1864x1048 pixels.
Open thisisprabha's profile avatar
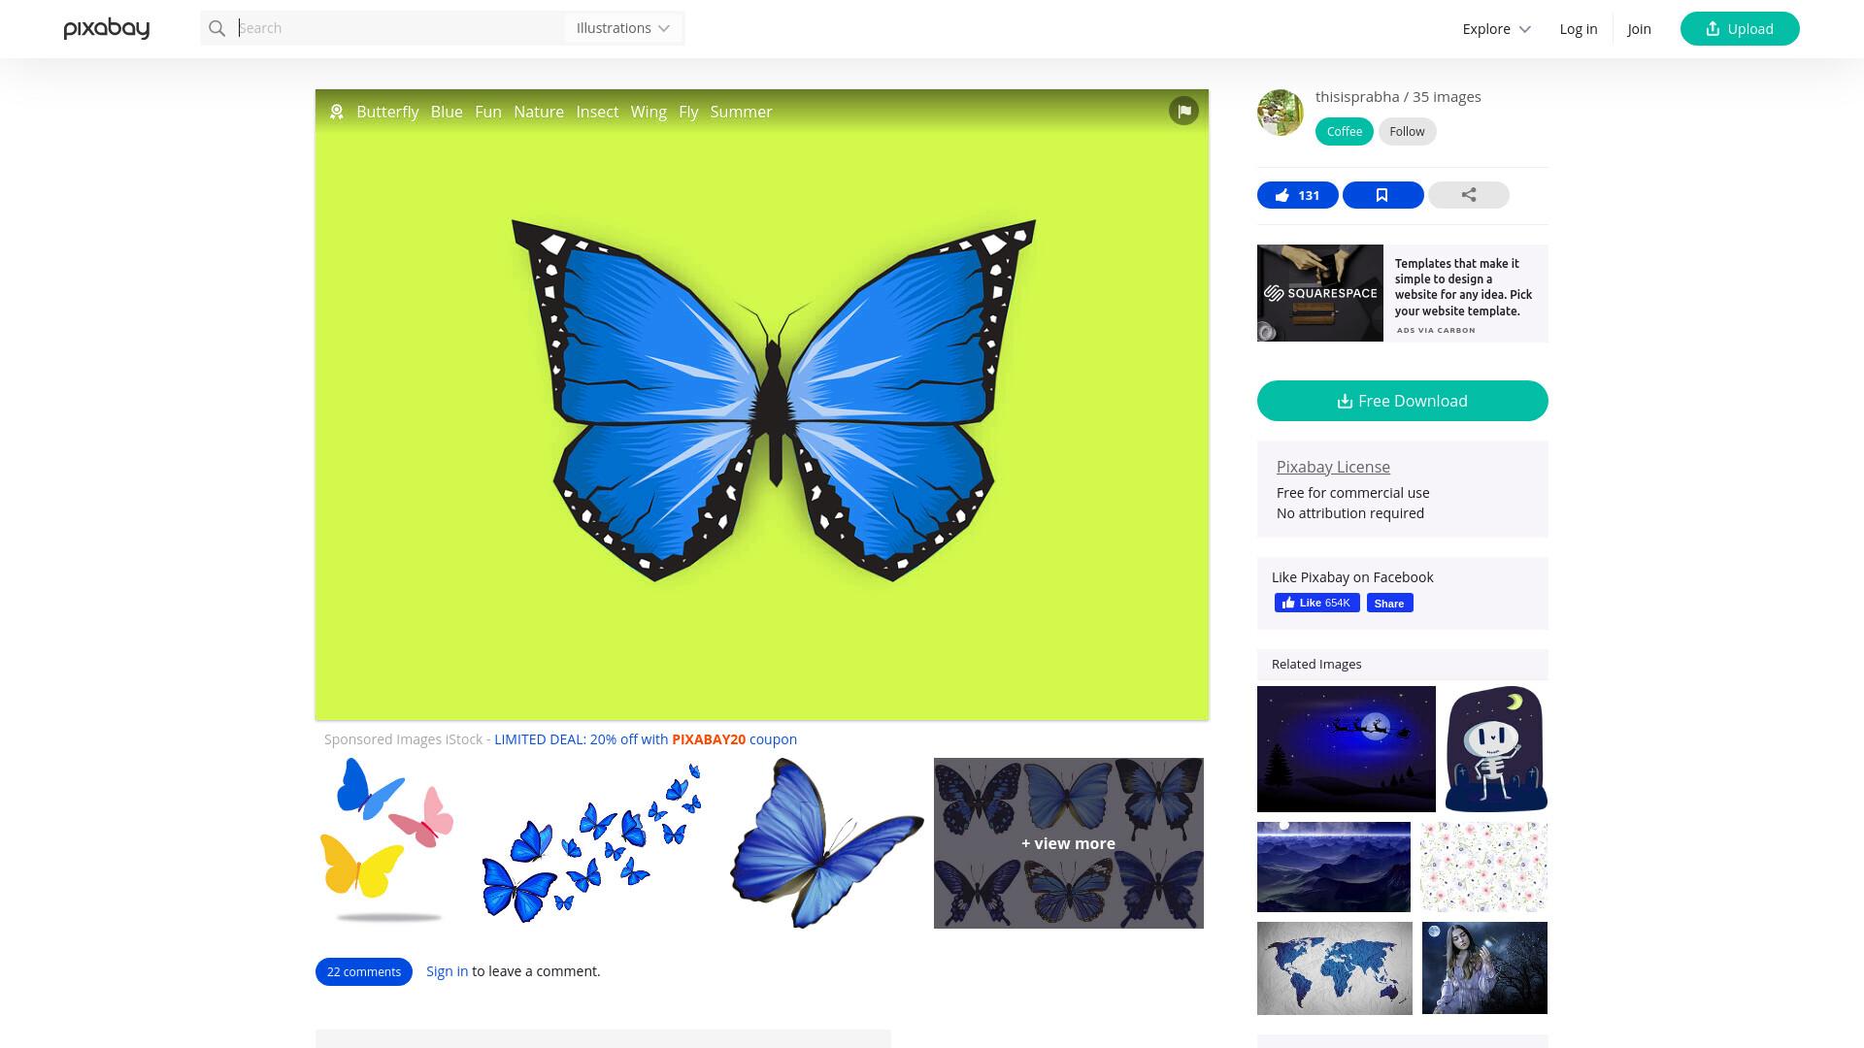tap(1281, 113)
